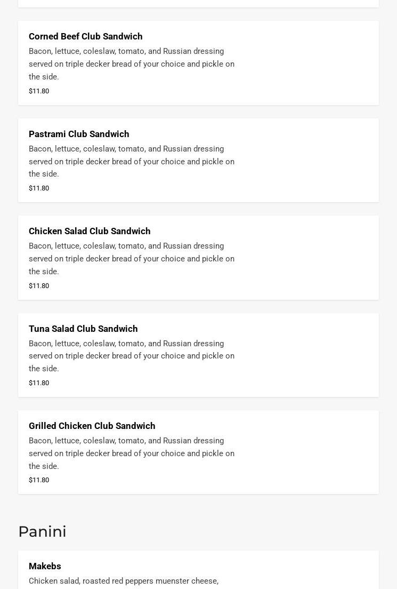Click the Grilled Chicken Club description text

point(132,453)
